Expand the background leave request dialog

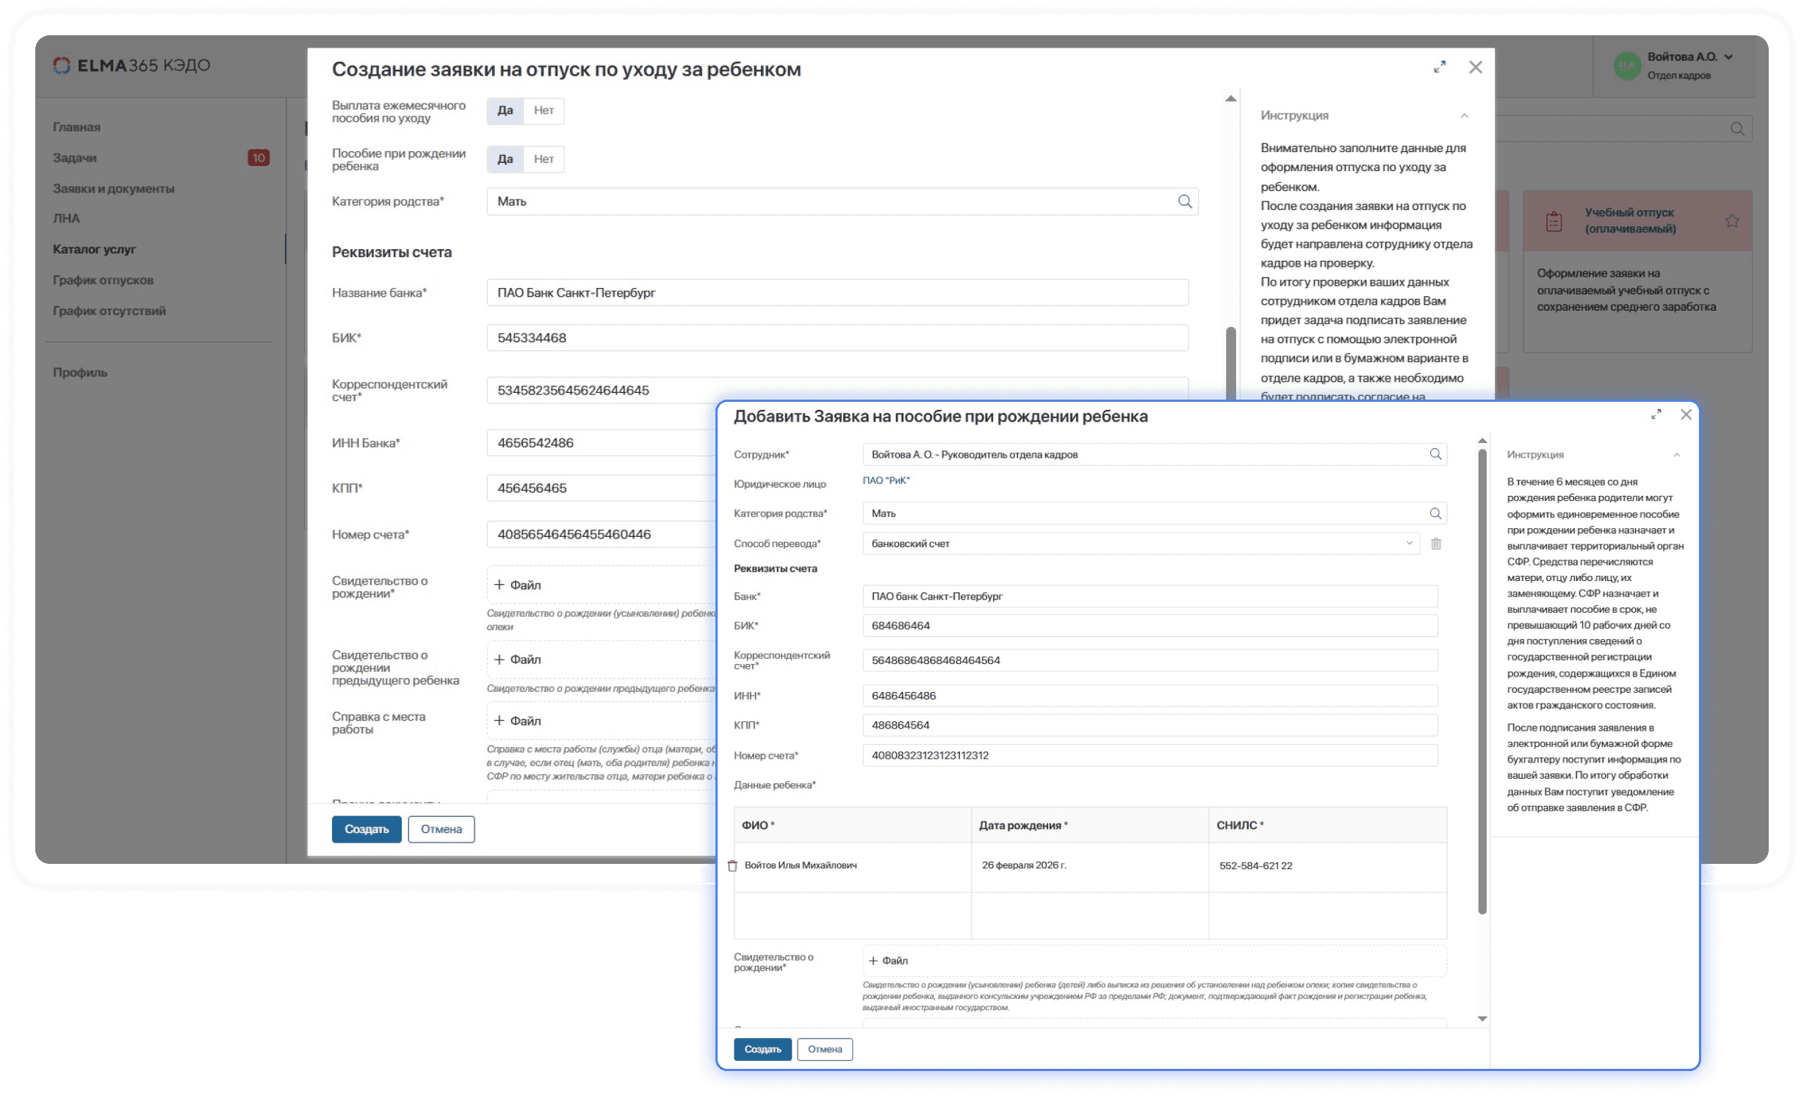pos(1440,67)
